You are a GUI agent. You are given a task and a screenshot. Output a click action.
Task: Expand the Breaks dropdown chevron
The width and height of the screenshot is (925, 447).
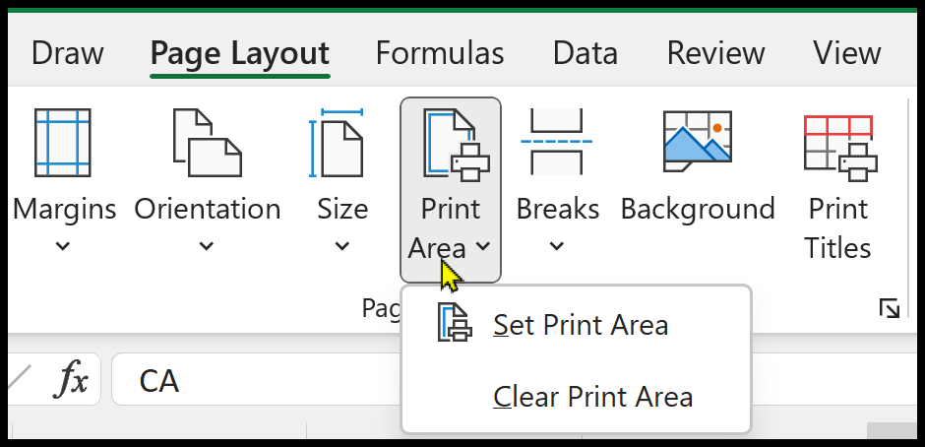coord(556,246)
